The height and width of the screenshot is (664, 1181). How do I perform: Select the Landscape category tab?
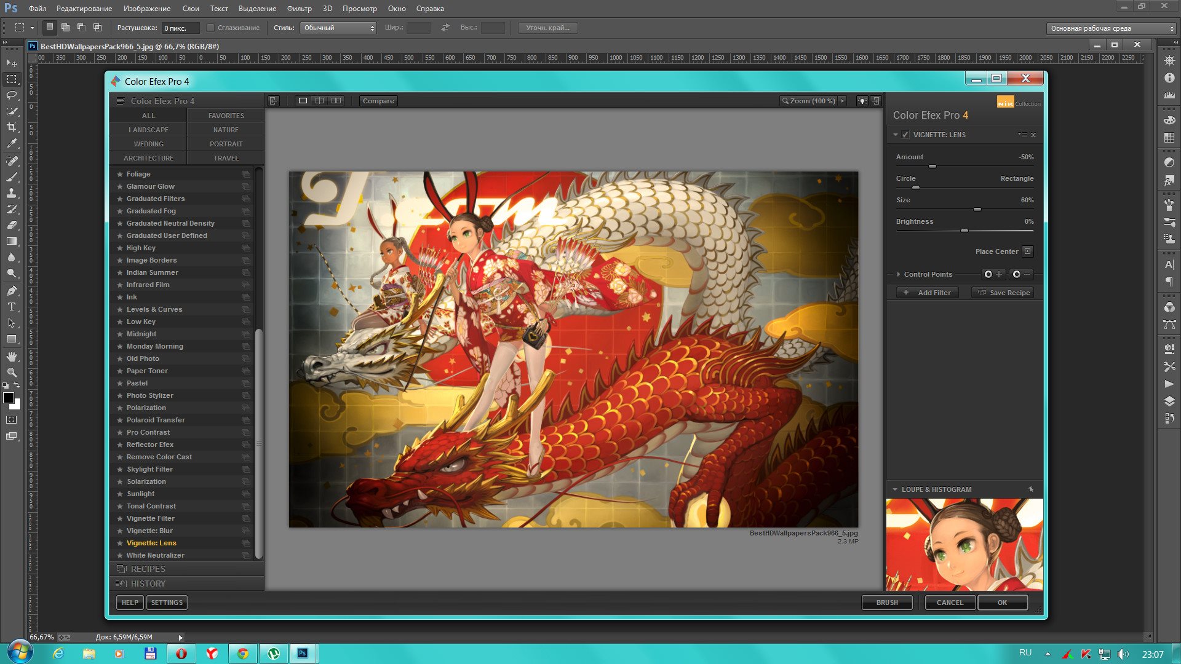pyautogui.click(x=148, y=130)
